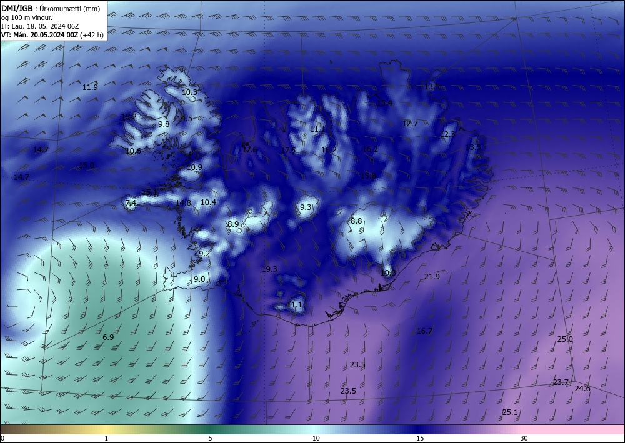The image size is (625, 443).
Task: Click the map value 9.0
Action: click(x=199, y=279)
